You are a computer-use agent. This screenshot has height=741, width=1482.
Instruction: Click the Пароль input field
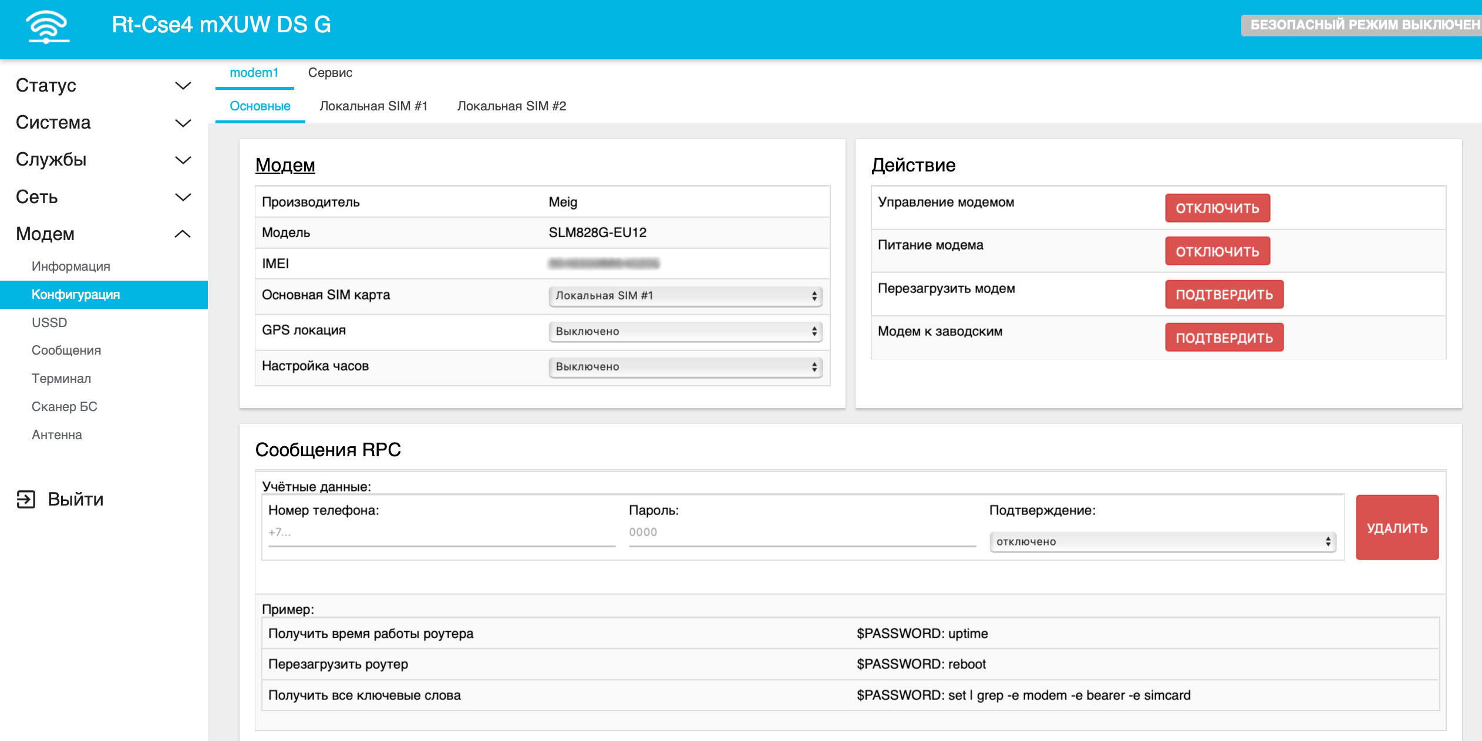(x=801, y=533)
